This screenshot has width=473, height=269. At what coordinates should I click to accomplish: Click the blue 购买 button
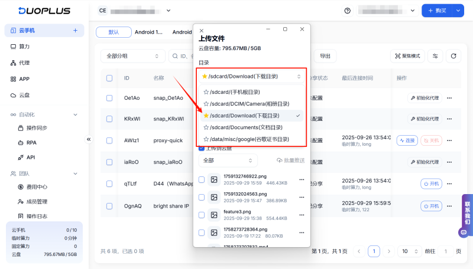click(439, 11)
